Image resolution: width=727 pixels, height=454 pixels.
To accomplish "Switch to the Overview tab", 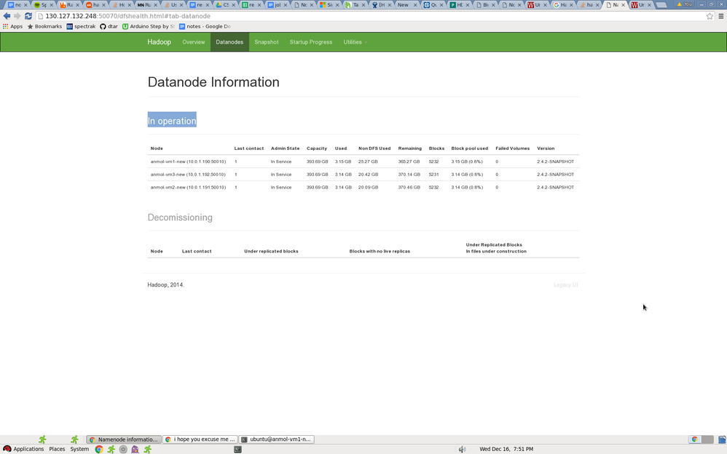I will (x=193, y=42).
